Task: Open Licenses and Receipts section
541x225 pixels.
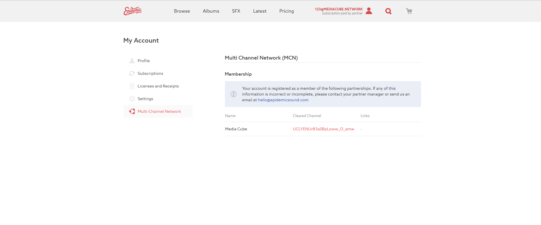Action: [x=158, y=86]
